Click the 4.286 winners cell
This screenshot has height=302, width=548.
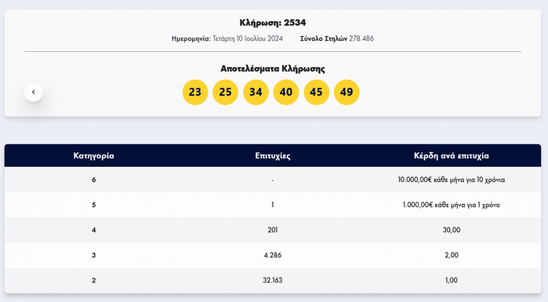pos(273,255)
